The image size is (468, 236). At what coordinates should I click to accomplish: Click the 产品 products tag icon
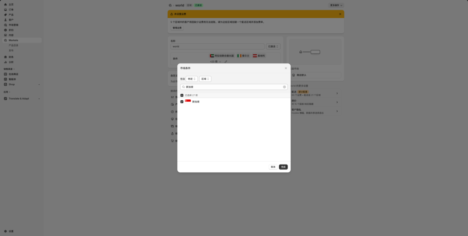pyautogui.click(x=5, y=15)
